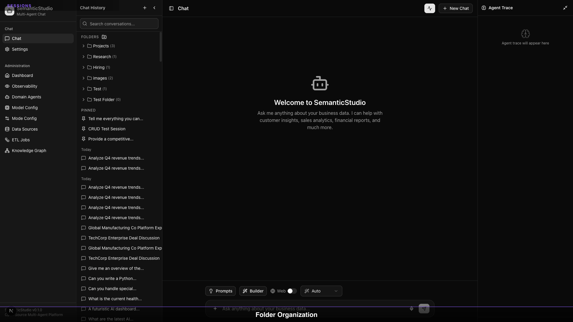Open Observability from Administration
The image size is (573, 322).
coord(24,86)
